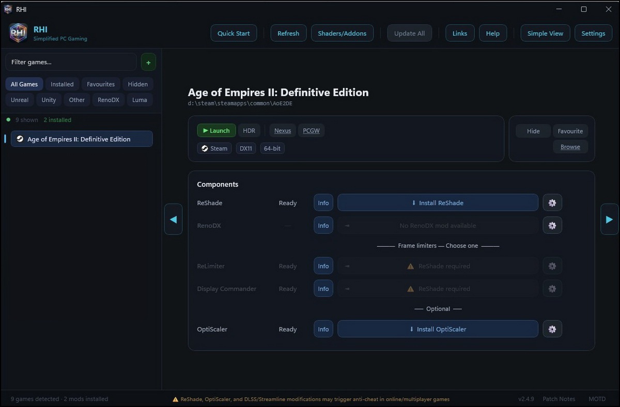Open ReShade Info
Screen dimensions: 620x407
coord(323,203)
